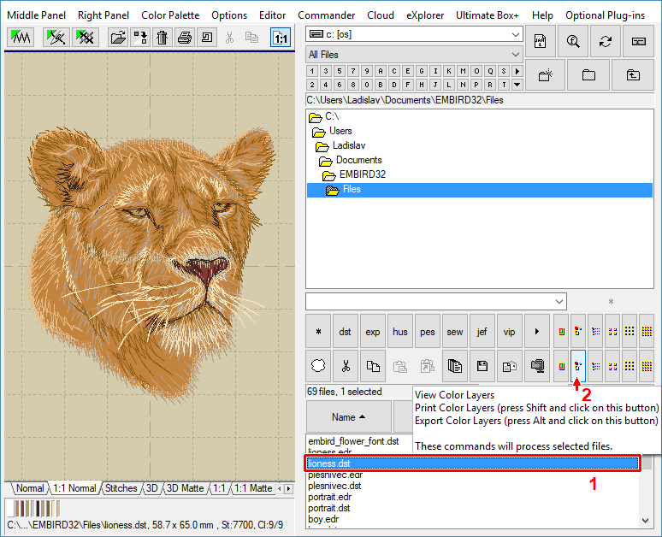Click the floppy disk save icon
Screen dimensions: 662x537
[482, 366]
